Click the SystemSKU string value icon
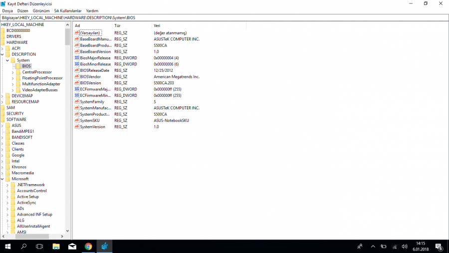The width and height of the screenshot is (449, 253). click(x=77, y=120)
